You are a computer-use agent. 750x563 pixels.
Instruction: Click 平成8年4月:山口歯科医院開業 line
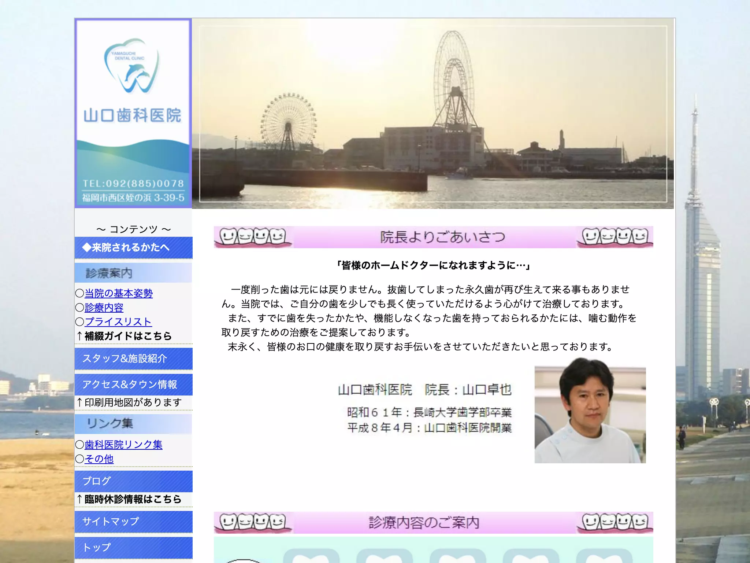[x=429, y=428]
